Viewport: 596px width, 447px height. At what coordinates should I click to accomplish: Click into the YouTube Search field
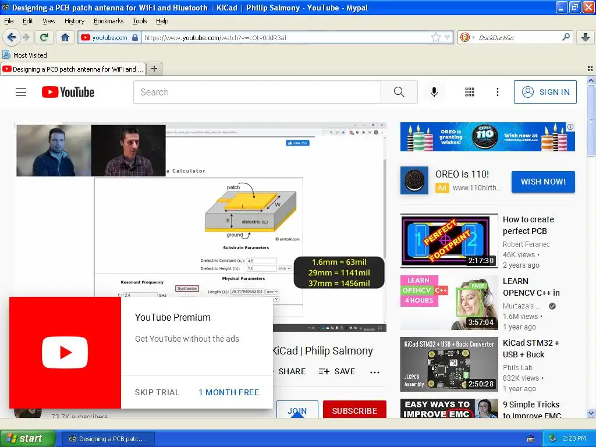click(x=257, y=92)
